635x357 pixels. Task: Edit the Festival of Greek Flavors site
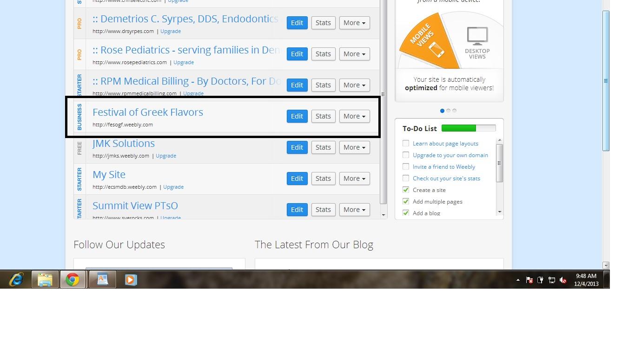click(297, 116)
